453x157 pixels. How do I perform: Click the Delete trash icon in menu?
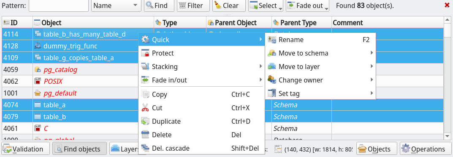(145, 135)
